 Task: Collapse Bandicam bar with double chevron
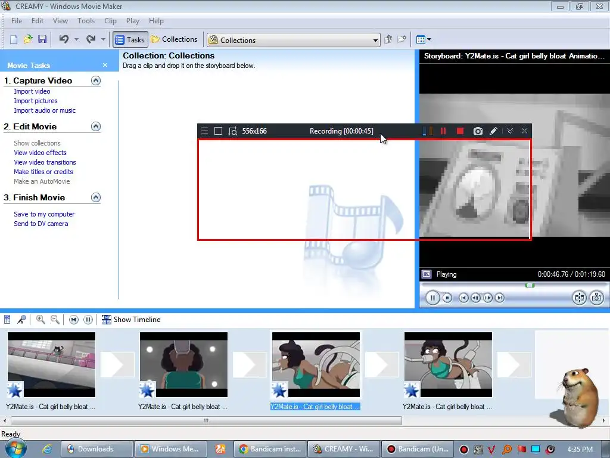tap(510, 131)
